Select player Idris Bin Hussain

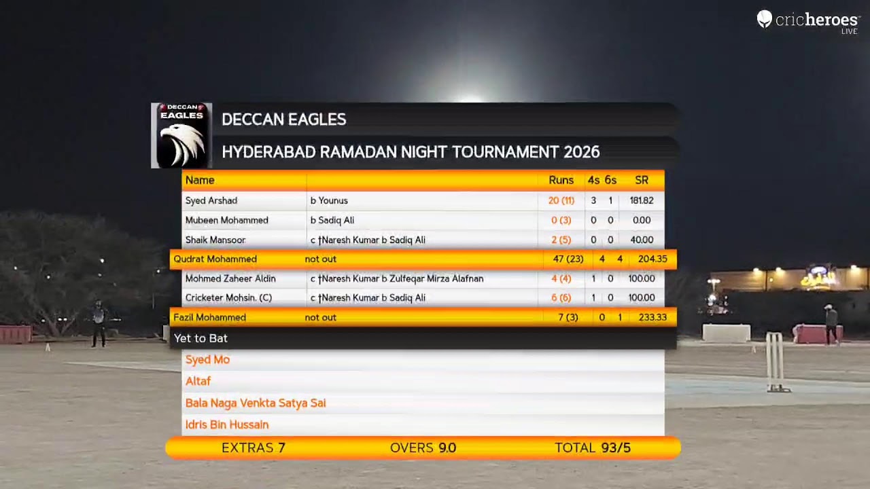(x=227, y=425)
